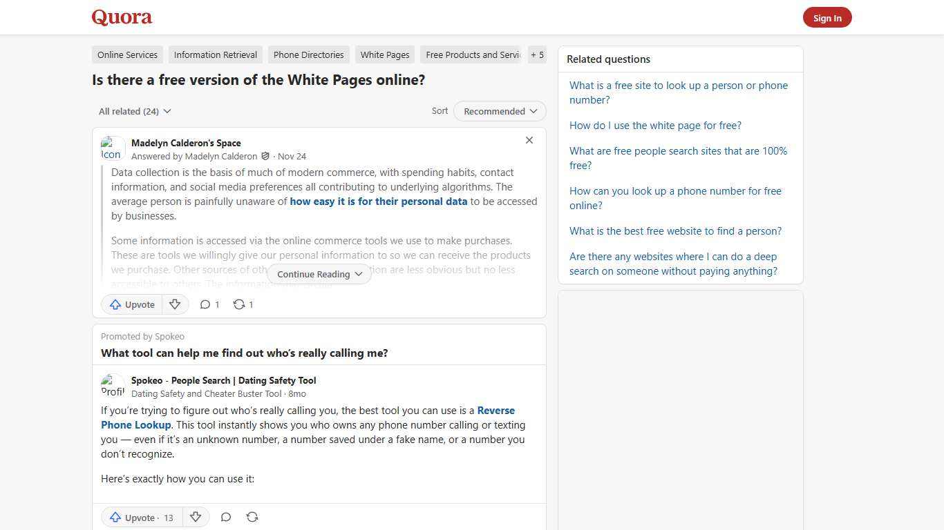
Task: Open the Recommended sort dropdown
Action: 499,111
